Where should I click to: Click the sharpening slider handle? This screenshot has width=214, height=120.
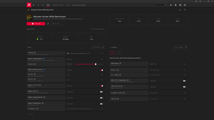(96, 64)
